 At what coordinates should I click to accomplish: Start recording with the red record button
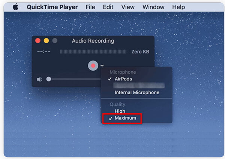[93, 65]
